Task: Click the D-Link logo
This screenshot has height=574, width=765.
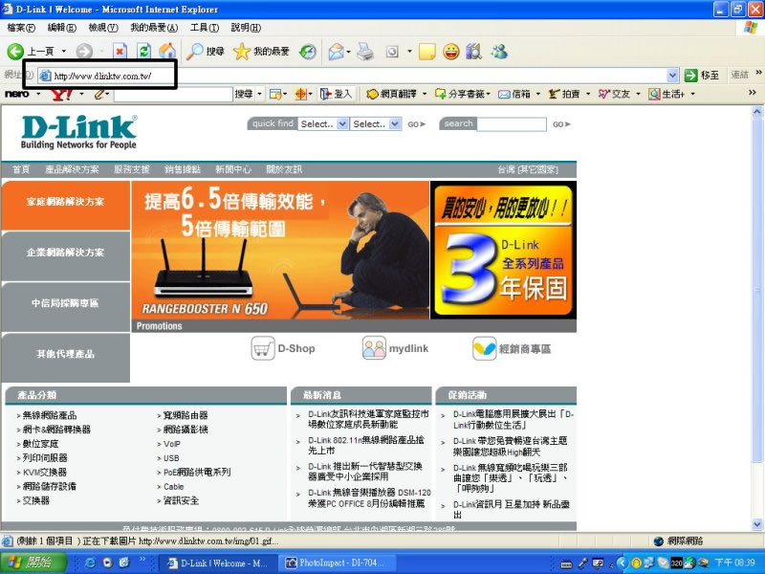Action: click(x=78, y=132)
